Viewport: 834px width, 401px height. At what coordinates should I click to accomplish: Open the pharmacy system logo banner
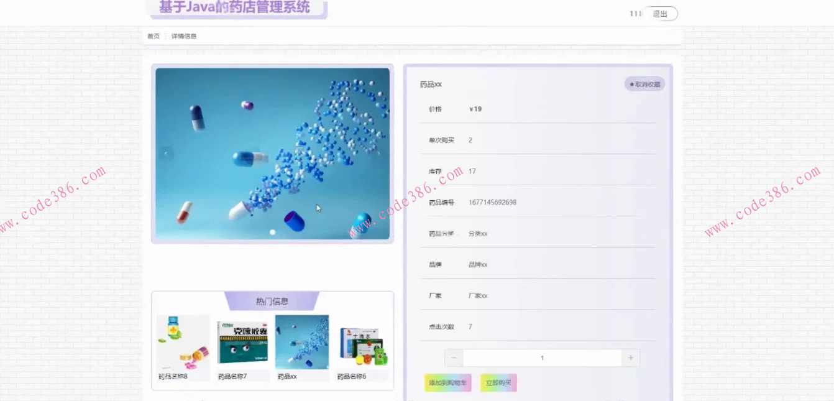[x=237, y=9]
